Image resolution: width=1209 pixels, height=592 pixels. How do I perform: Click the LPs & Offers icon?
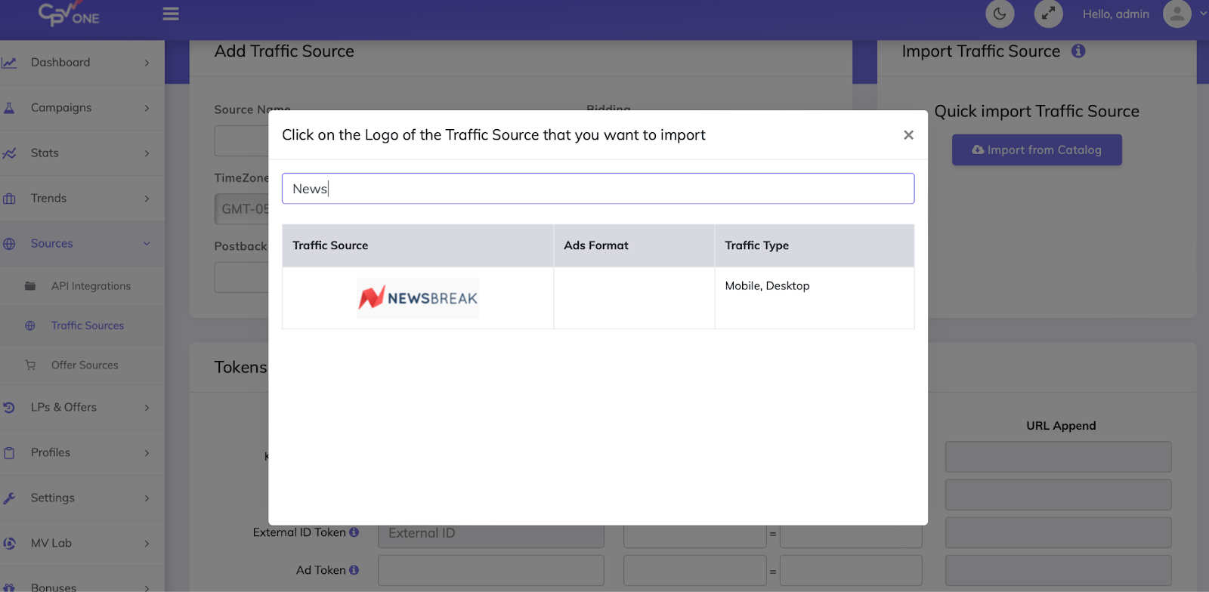point(9,408)
